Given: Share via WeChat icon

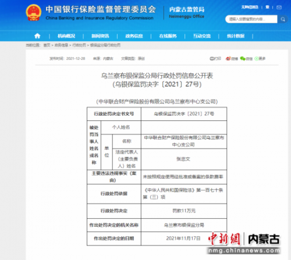Looking at the screenshot, I should [243, 59].
